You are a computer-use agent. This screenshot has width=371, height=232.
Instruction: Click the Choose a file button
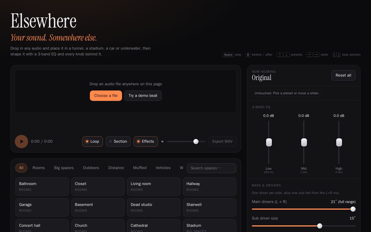pos(106,96)
